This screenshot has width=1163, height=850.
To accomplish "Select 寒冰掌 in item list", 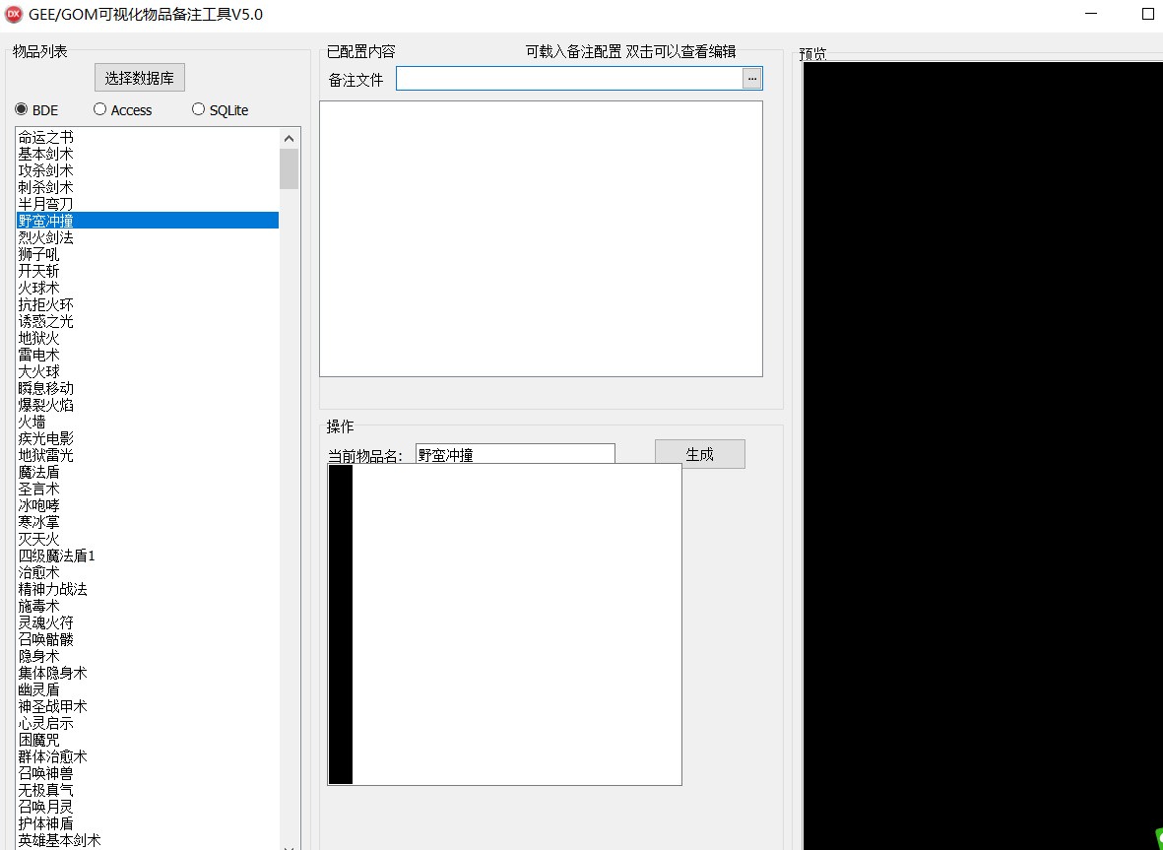I will tap(148, 522).
